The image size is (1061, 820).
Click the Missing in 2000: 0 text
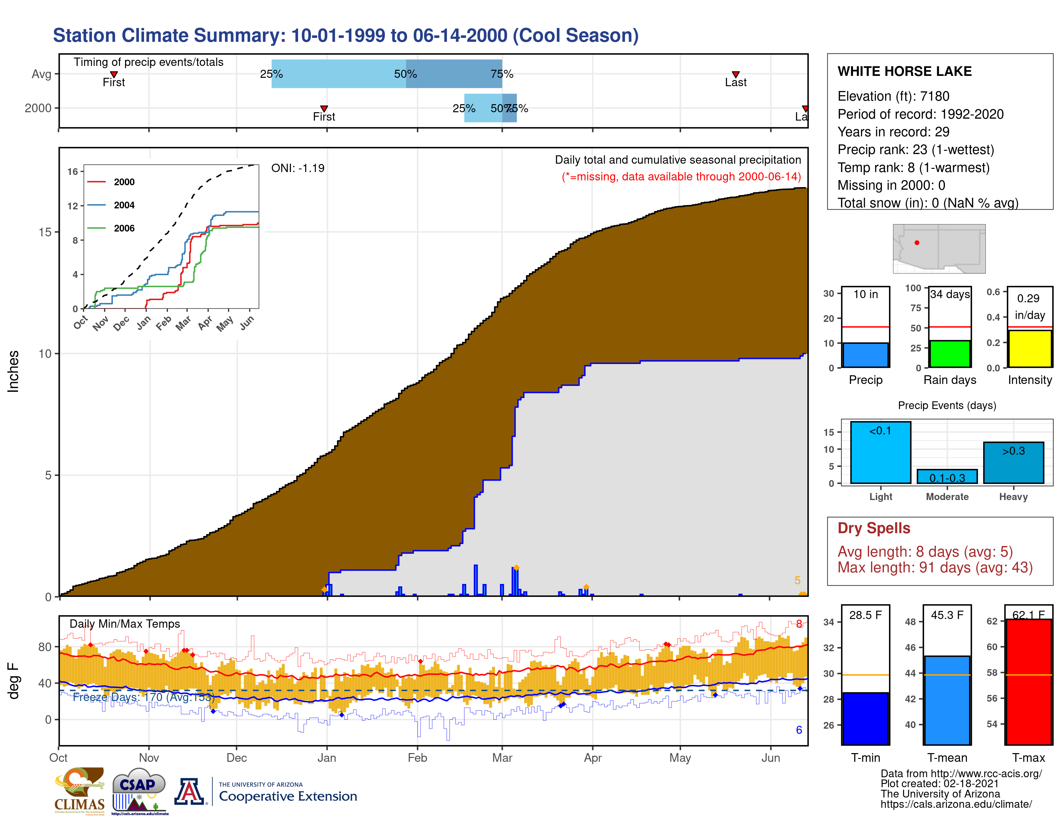point(891,185)
